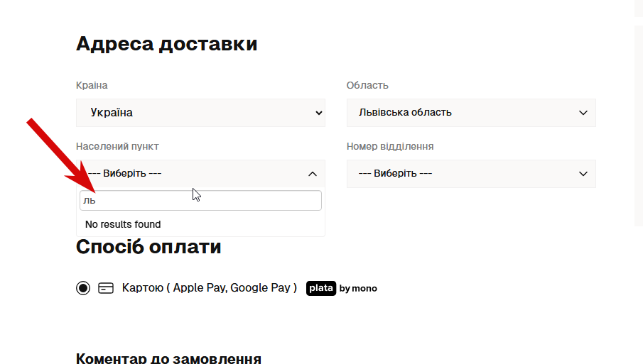
Task: Click the Коментар до замовлення heading
Action: [168, 358]
